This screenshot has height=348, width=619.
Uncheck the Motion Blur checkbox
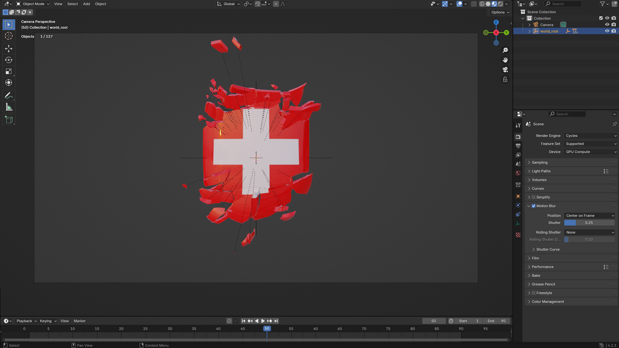pyautogui.click(x=533, y=206)
